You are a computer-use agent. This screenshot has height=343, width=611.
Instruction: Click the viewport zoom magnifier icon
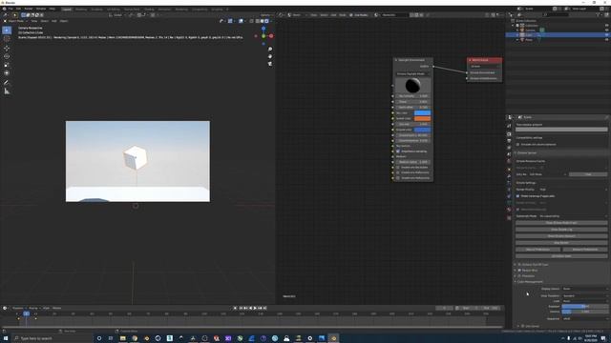(270, 50)
